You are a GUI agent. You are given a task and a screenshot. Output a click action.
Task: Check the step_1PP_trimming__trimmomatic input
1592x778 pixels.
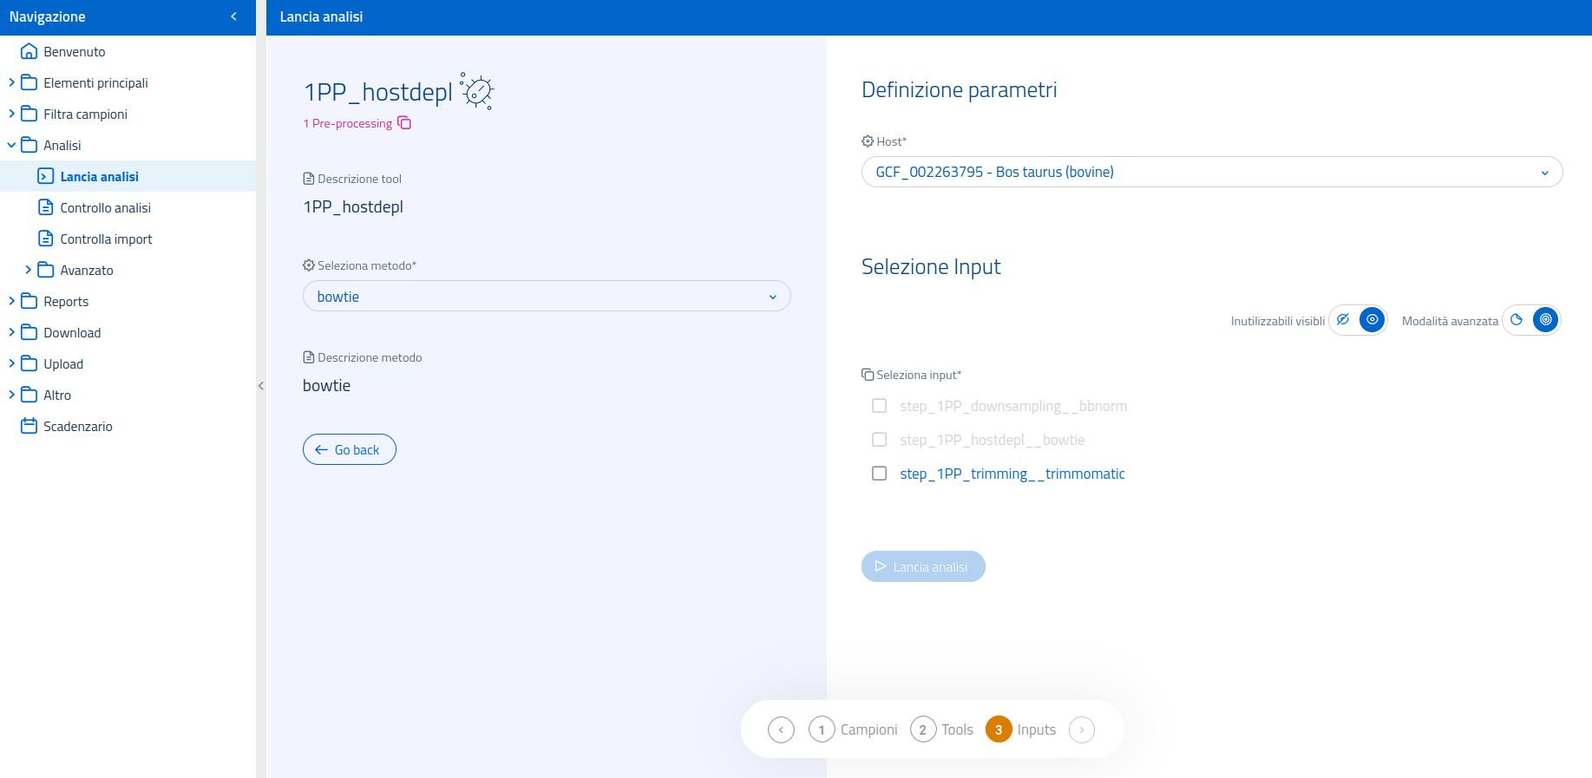pyautogui.click(x=879, y=474)
